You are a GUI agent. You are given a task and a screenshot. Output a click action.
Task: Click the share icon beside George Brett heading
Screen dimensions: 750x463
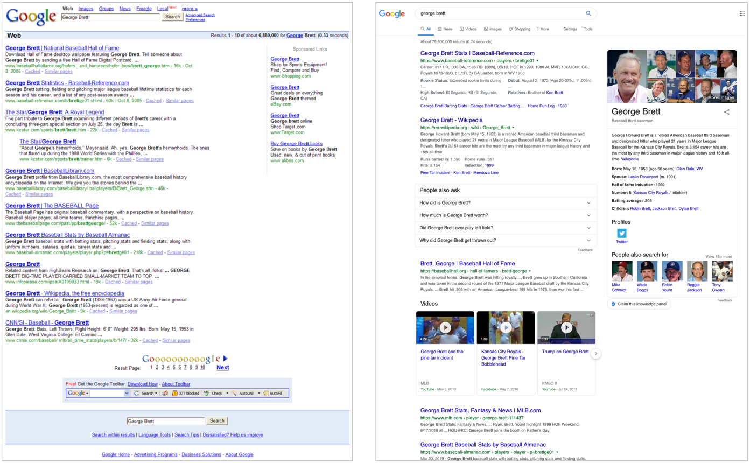[x=726, y=112]
